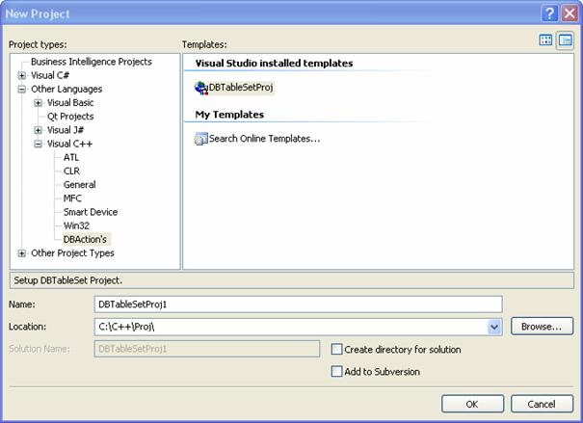The image size is (583, 423).
Task: Expand the Visual J# node
Action: pos(38,130)
